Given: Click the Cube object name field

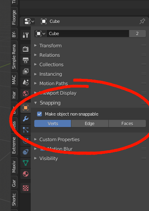Looking at the screenshot, I should (88, 34).
